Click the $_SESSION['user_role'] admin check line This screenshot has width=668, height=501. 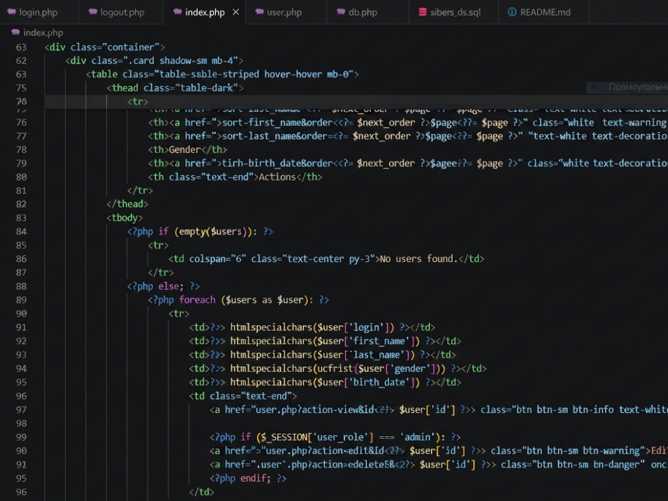coord(335,437)
